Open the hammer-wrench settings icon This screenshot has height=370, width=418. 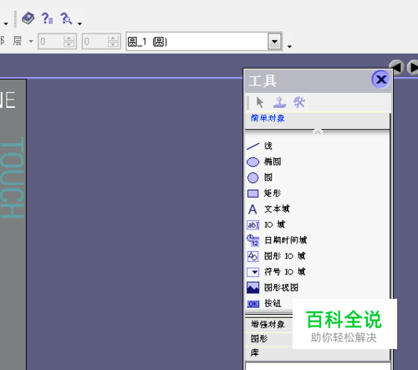pyautogui.click(x=299, y=102)
